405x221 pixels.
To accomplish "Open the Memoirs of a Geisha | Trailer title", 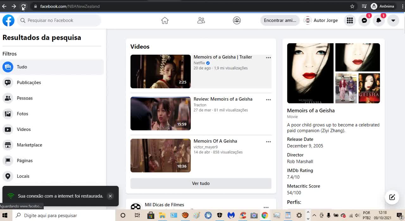I will 223,57.
